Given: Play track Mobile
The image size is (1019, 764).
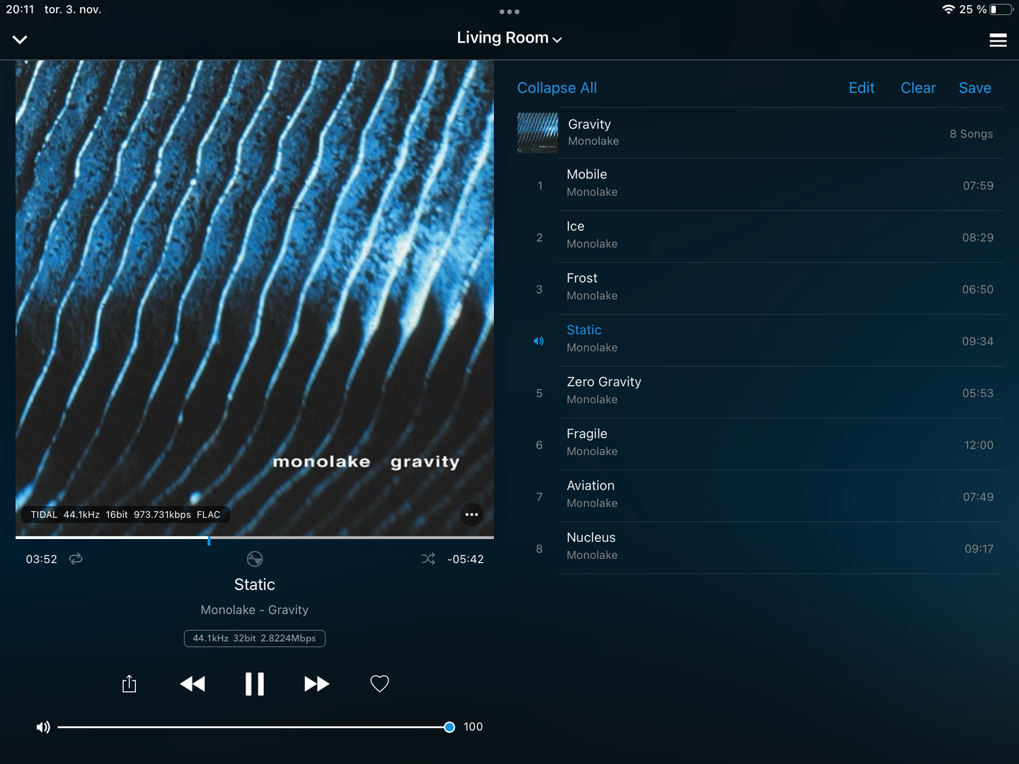Looking at the screenshot, I should [760, 185].
